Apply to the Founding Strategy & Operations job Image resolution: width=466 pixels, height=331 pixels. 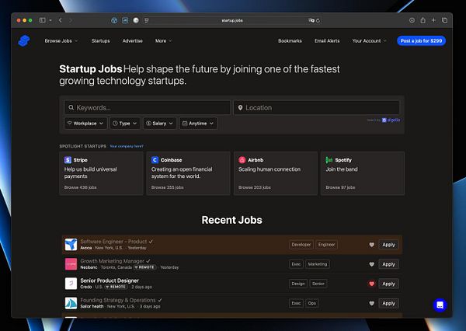coord(388,303)
